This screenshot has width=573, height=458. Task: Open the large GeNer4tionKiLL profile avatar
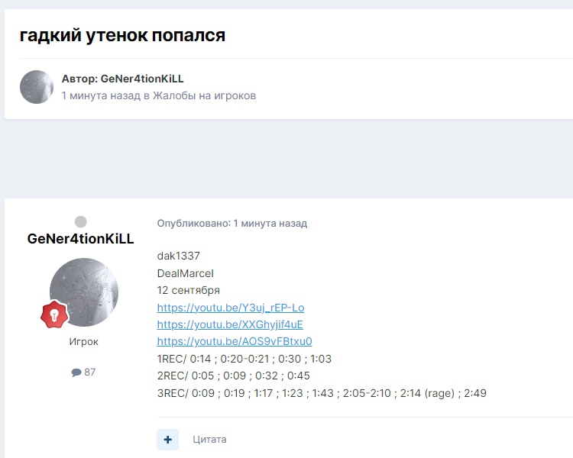pos(84,292)
